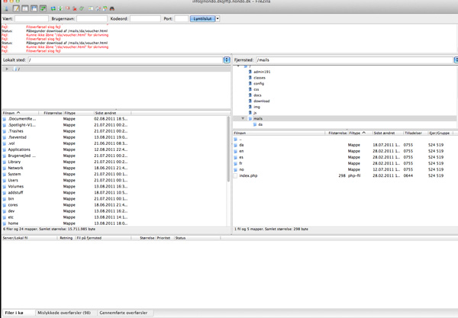The height and width of the screenshot is (318, 458).
Task: Sort local files by Filnavn column
Action: 20,113
